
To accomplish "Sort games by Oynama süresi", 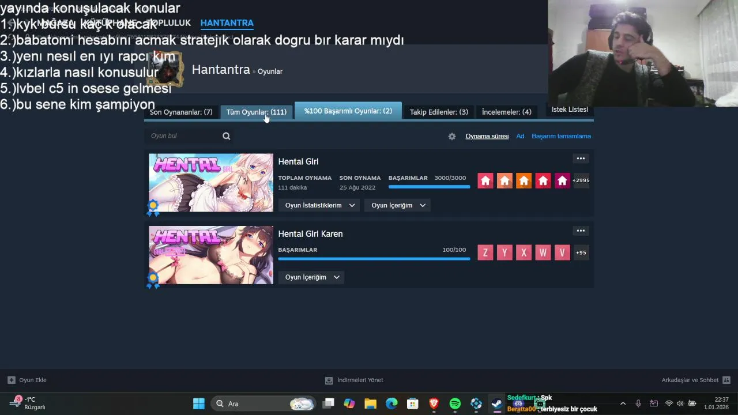I will (487, 137).
